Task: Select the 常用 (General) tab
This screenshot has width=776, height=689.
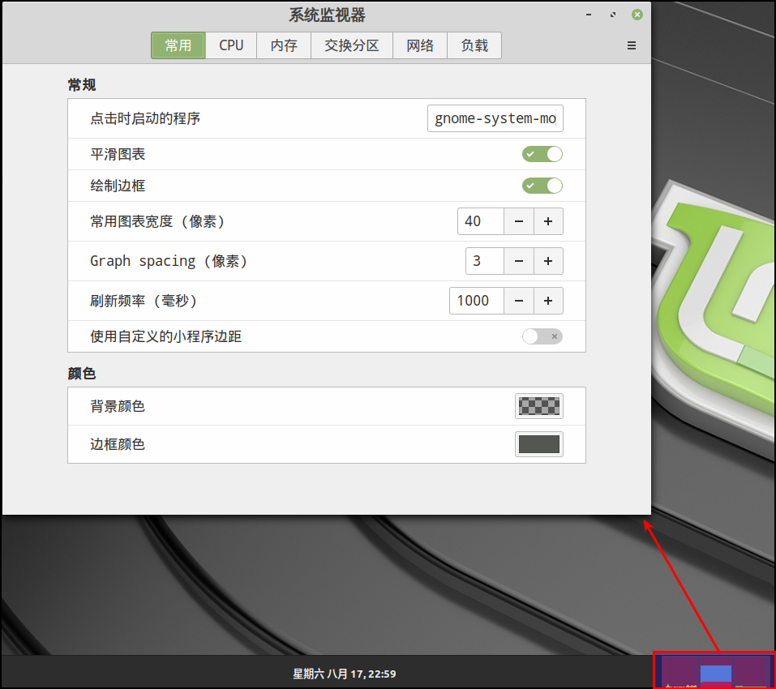Action: (x=178, y=45)
